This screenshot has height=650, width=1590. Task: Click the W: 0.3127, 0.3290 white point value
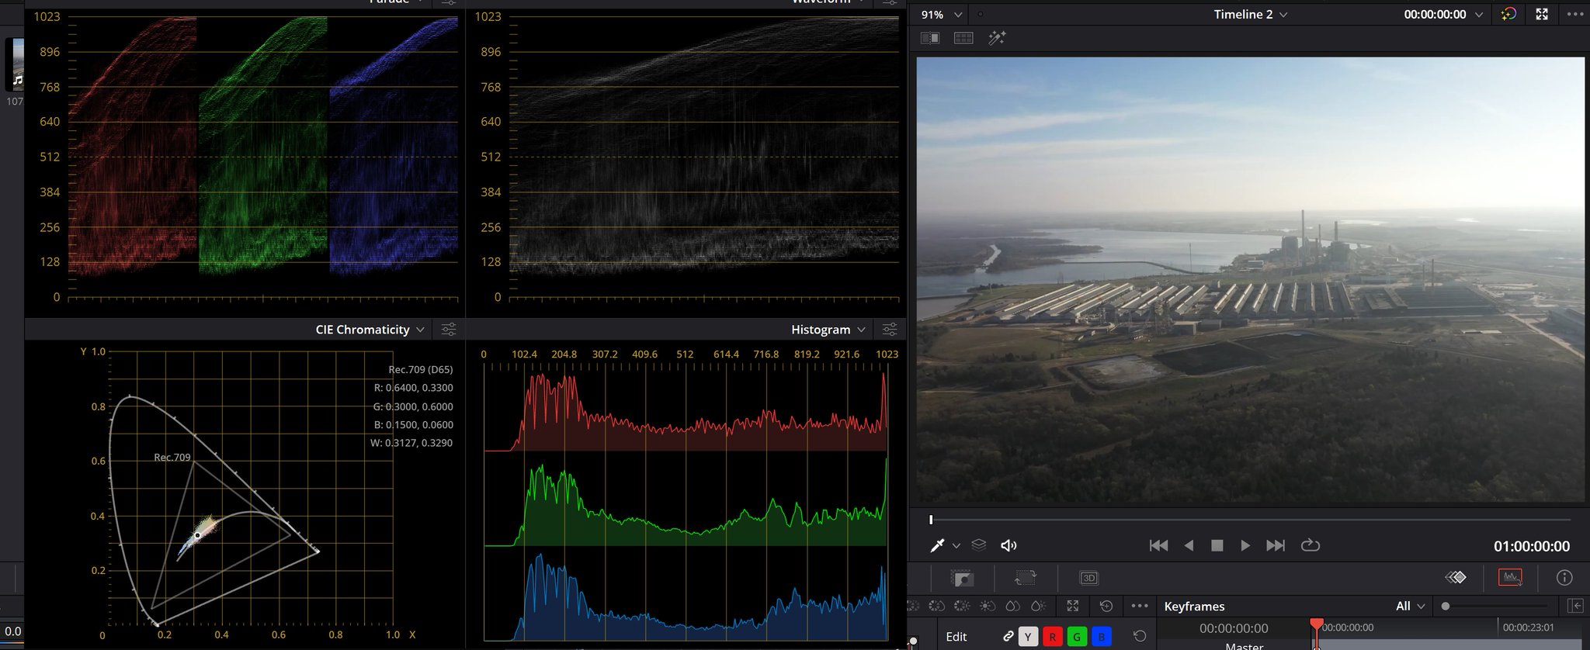[x=411, y=443]
